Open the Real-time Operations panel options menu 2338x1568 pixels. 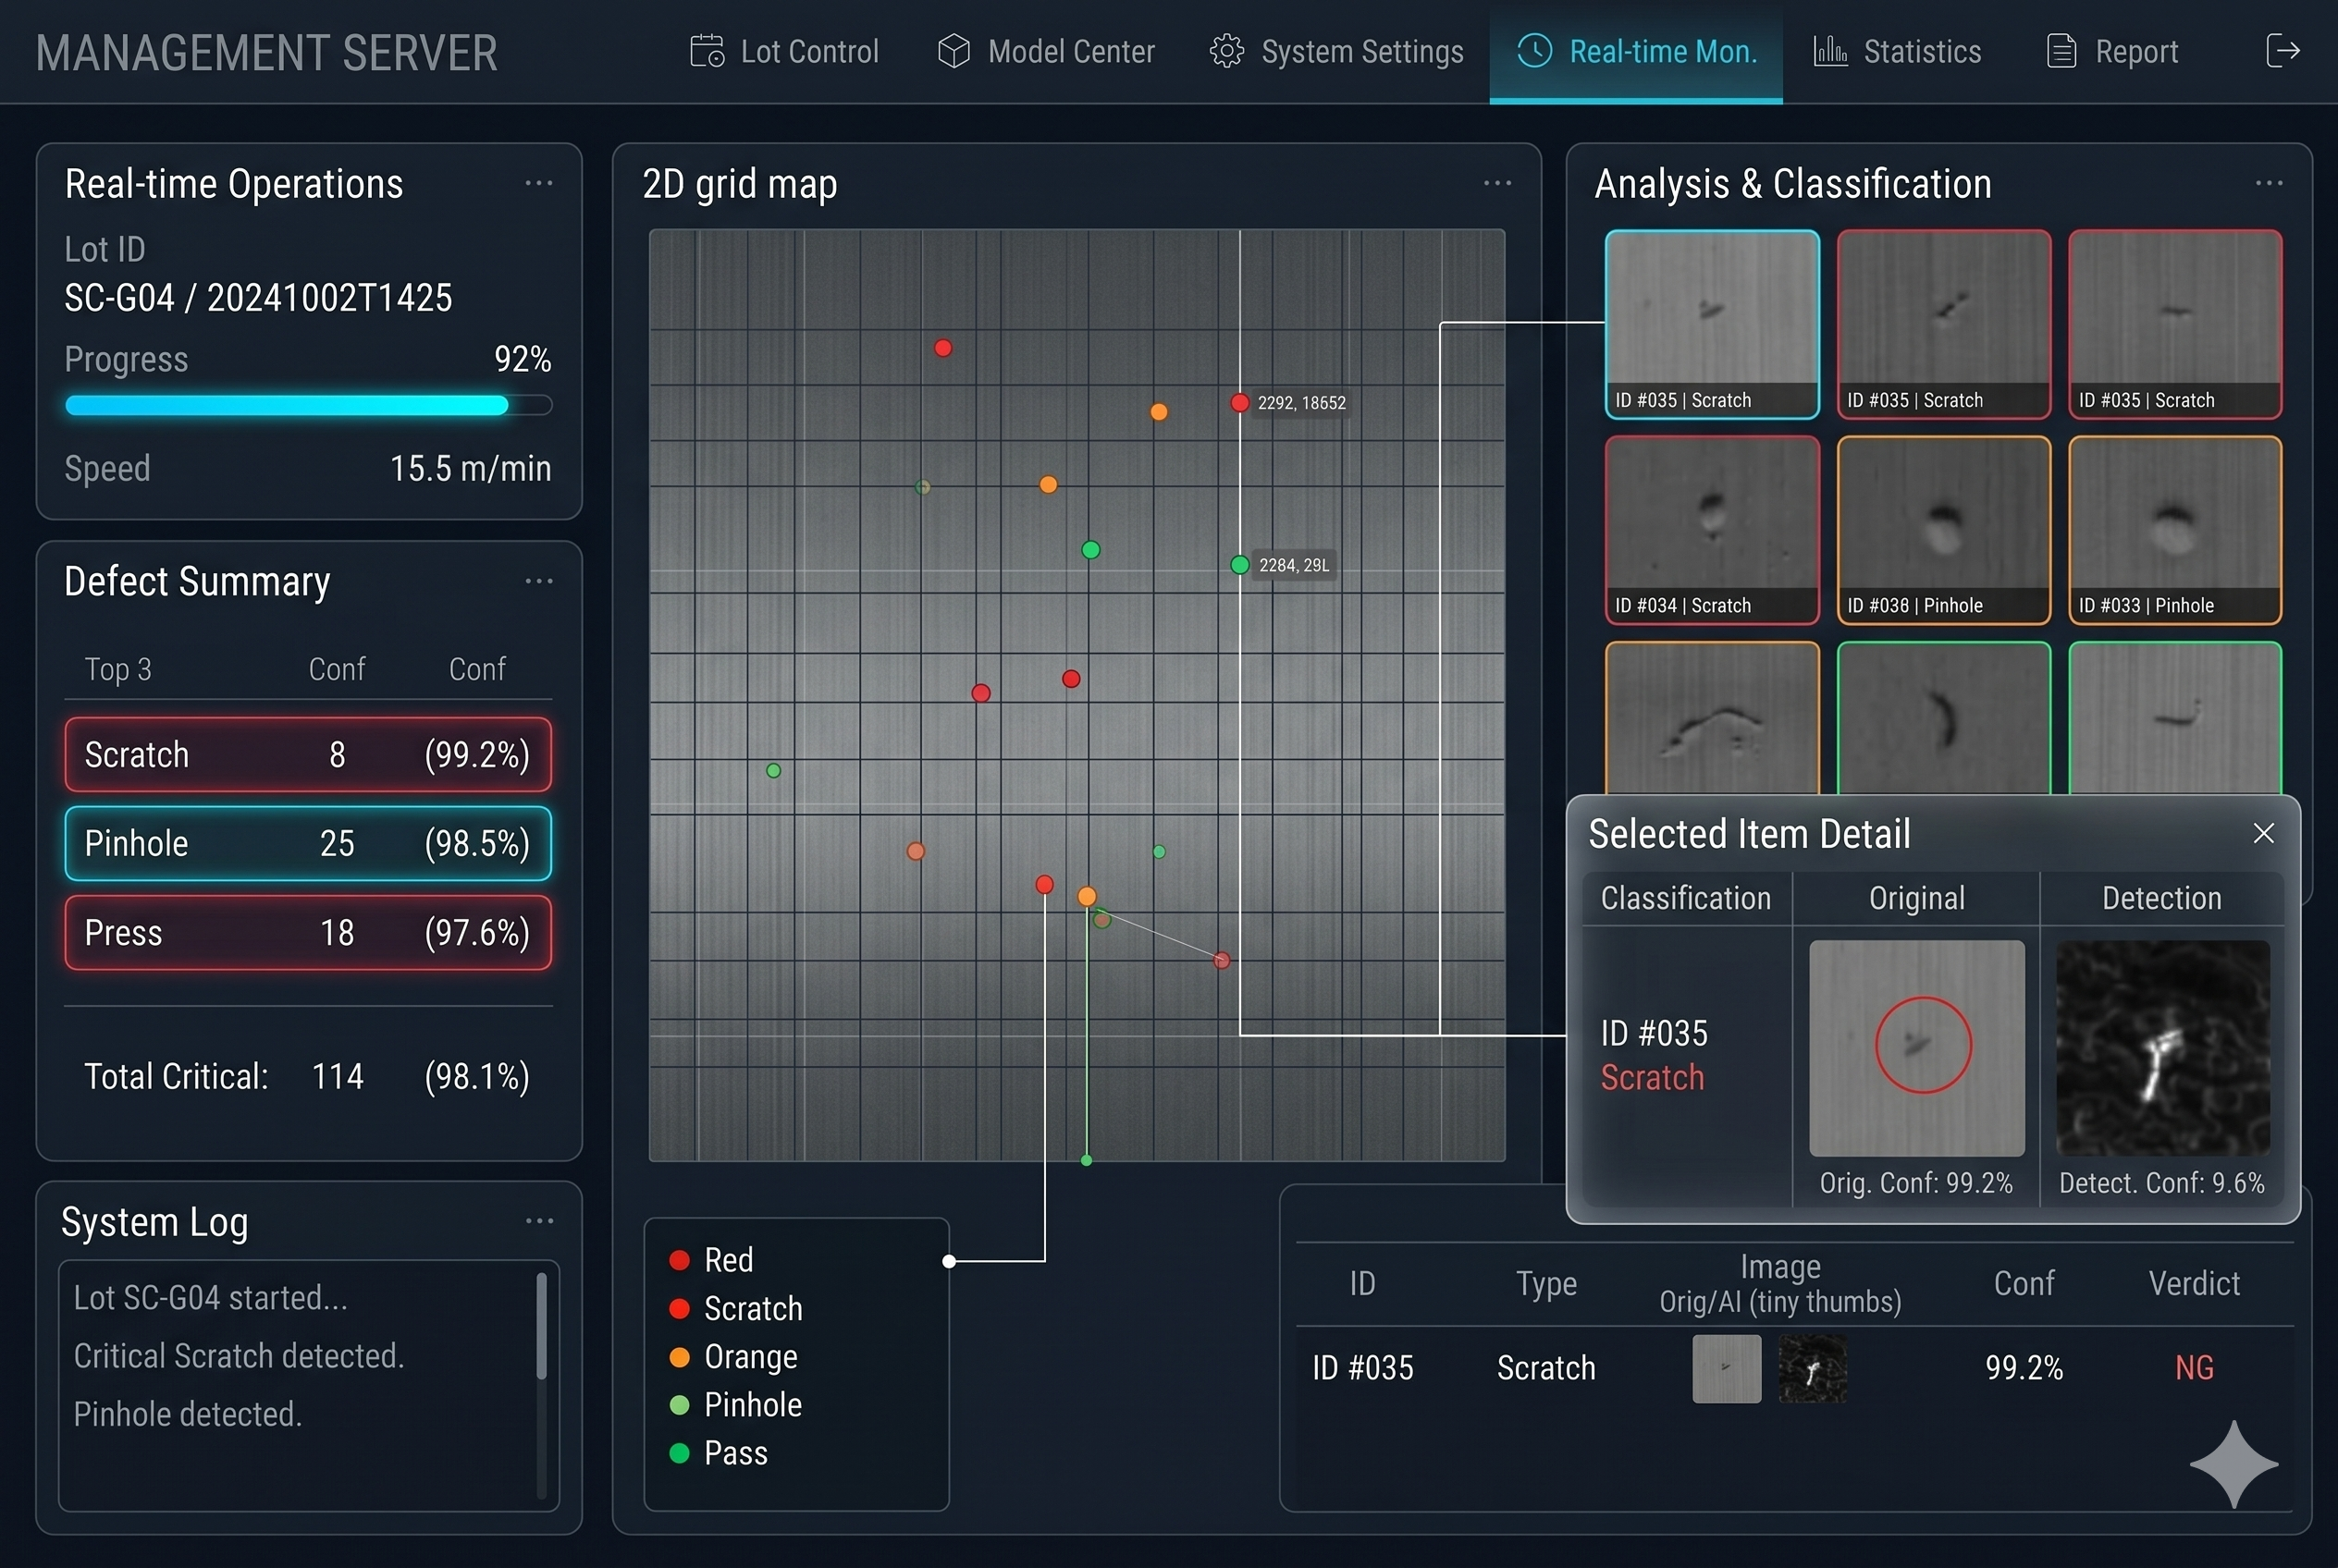pyautogui.click(x=538, y=183)
